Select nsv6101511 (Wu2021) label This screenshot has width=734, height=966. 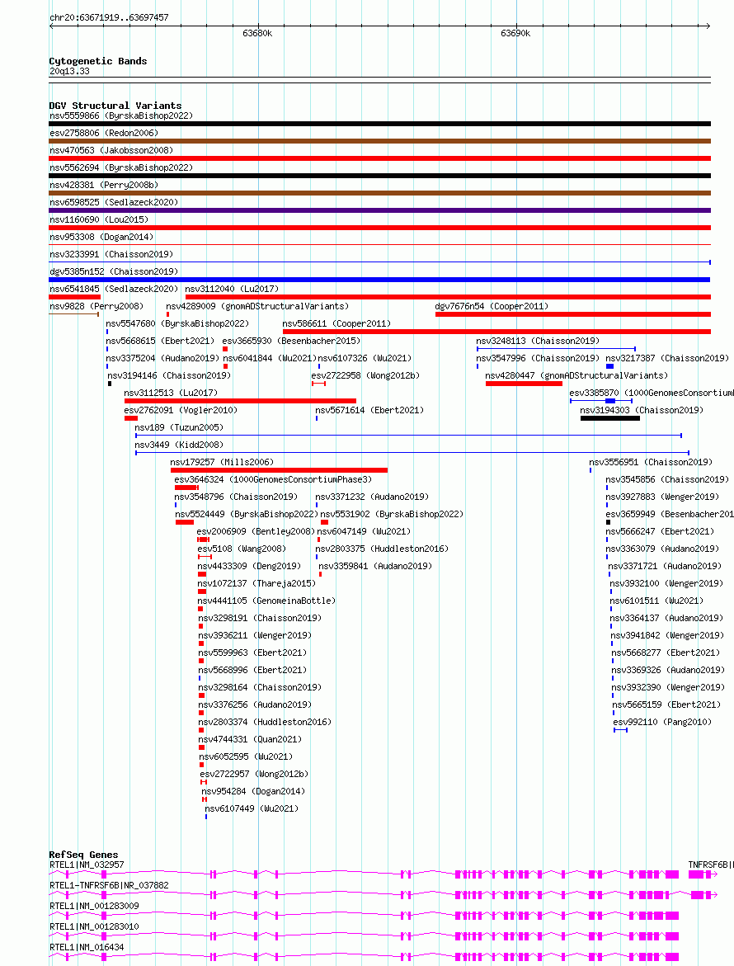[x=657, y=601]
